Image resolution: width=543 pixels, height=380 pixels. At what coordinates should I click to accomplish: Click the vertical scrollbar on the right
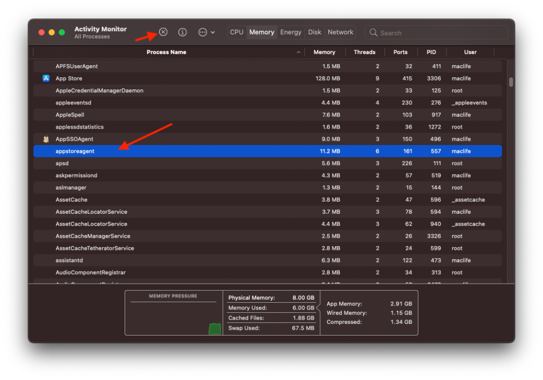pos(511,82)
